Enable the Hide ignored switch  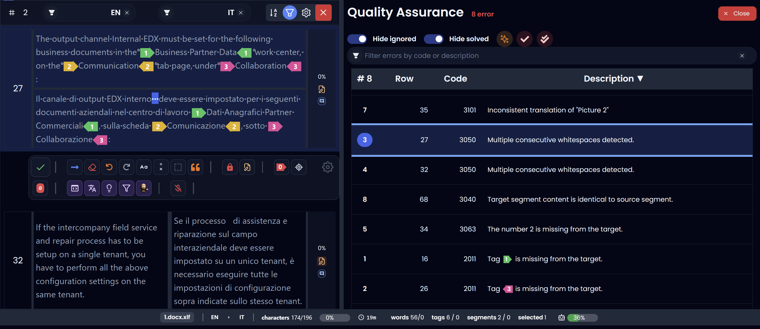(x=357, y=39)
